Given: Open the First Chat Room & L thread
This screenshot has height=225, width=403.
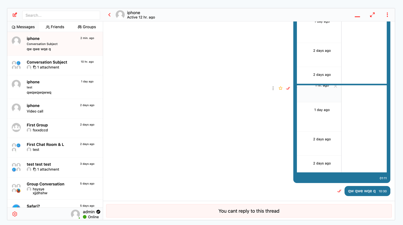Looking at the screenshot, I should click(55, 147).
